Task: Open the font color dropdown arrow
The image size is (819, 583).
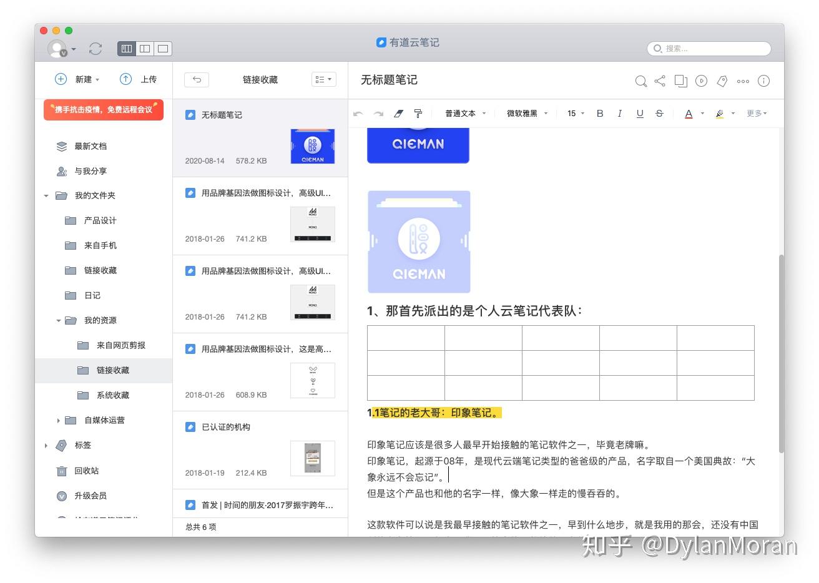Action: point(702,114)
